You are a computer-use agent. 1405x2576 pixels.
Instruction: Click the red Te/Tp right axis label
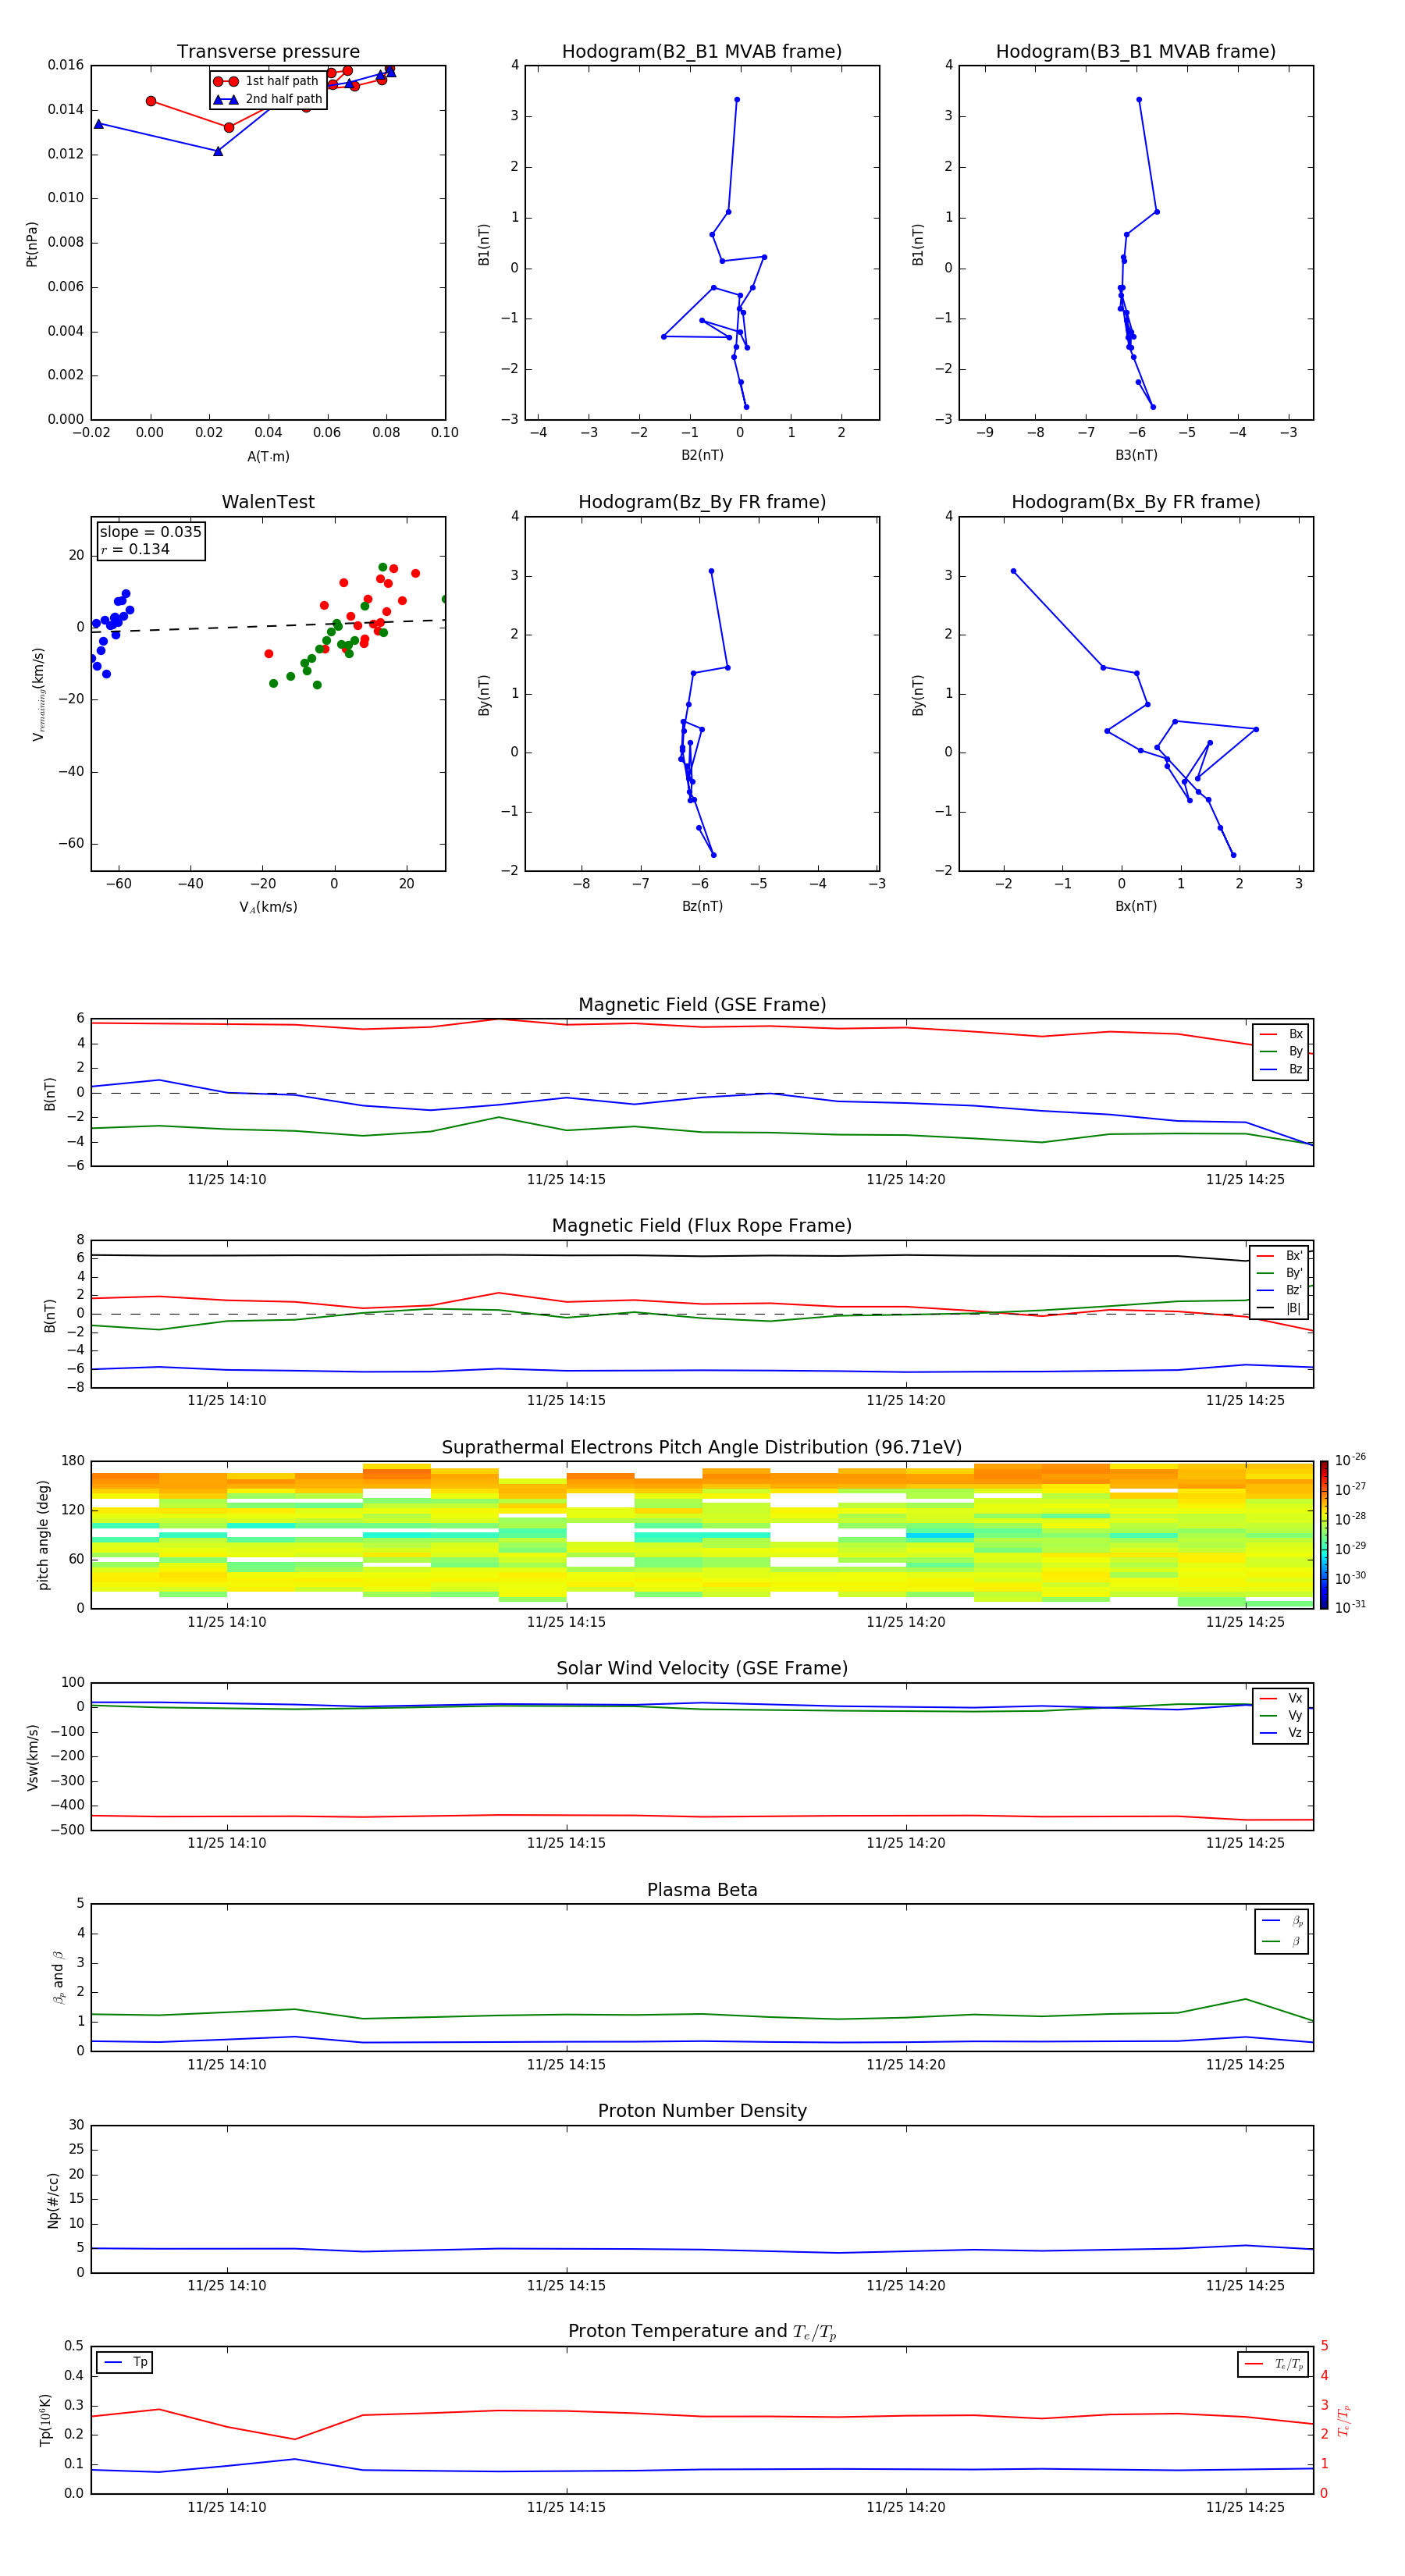(1343, 2420)
